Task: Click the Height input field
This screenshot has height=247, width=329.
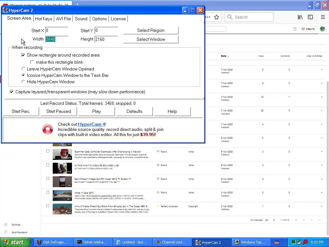Action: coord(106,39)
